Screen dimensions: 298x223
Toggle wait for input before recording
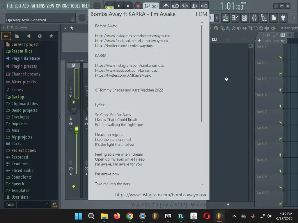175,6
